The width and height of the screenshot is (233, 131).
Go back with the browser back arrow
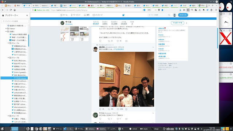click(x=3, y=10)
